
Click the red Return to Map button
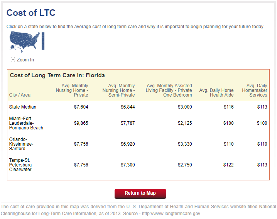(x=140, y=194)
